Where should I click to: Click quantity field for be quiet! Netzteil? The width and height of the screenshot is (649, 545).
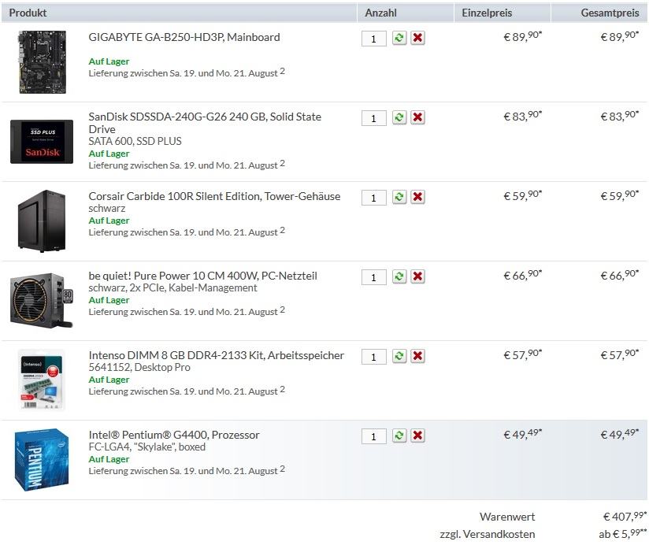point(374,277)
